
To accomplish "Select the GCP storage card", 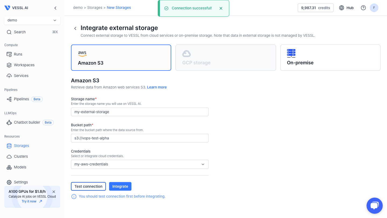I will click(x=226, y=58).
